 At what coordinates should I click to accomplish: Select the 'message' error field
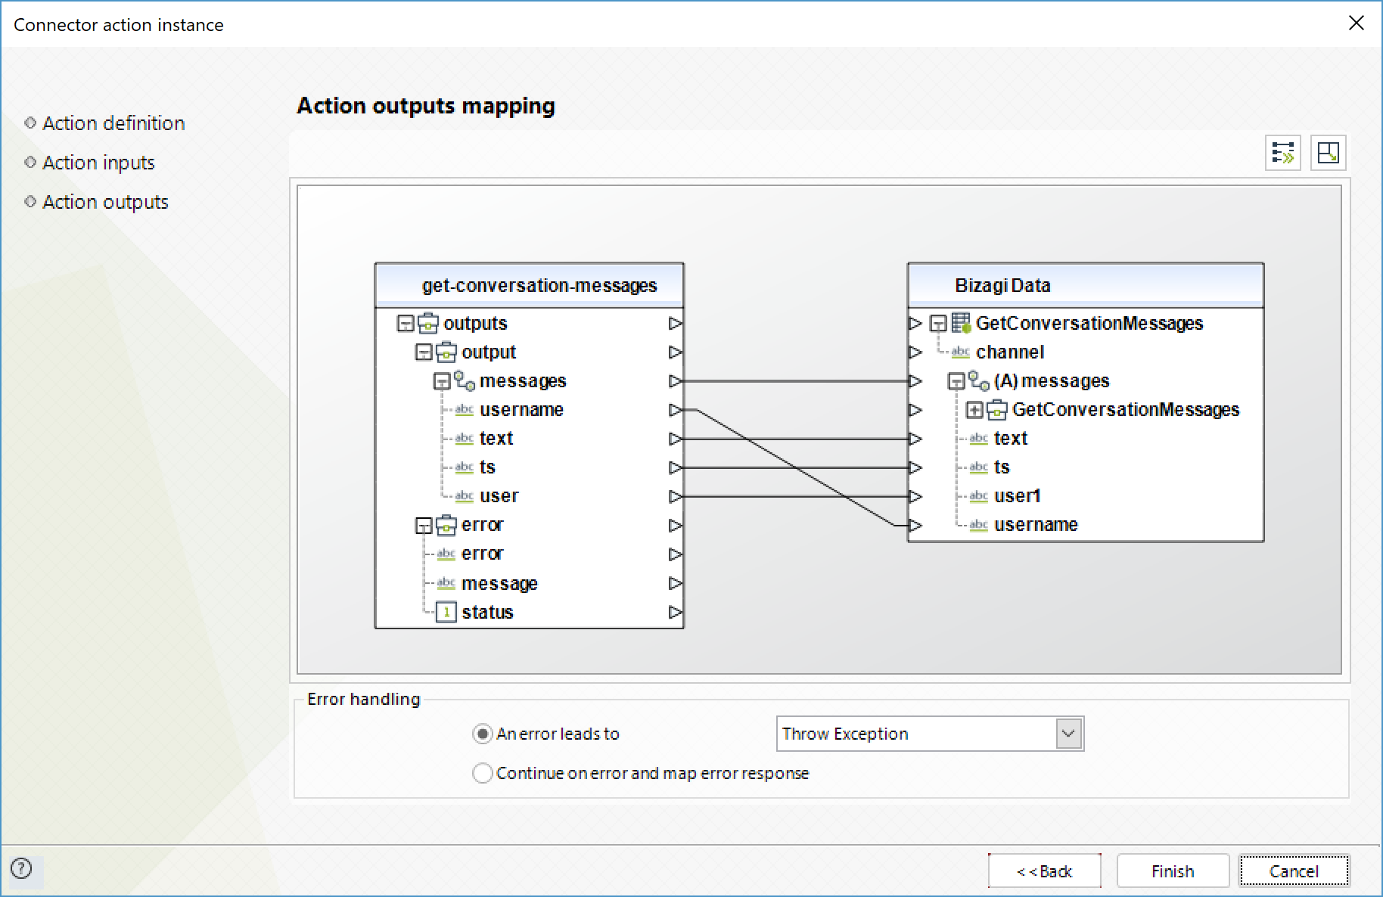[x=499, y=583]
